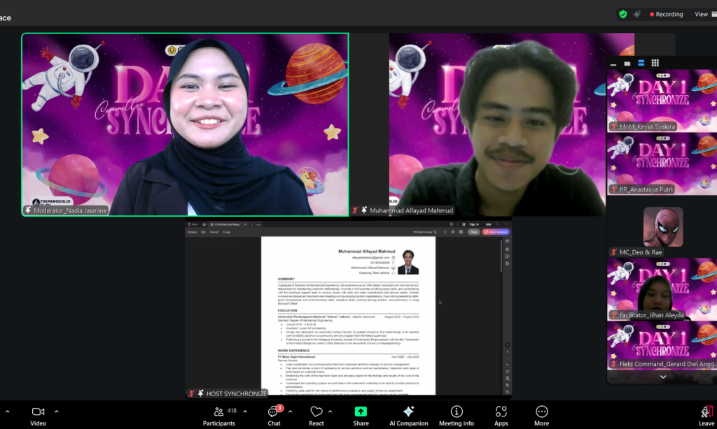The image size is (717, 429).
Task: Open the Menu button in shared PDF viewer
Action: click(193, 224)
